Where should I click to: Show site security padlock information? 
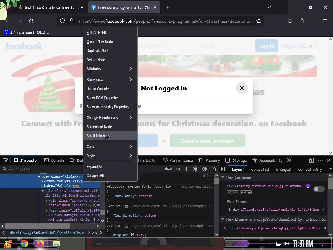(72, 21)
